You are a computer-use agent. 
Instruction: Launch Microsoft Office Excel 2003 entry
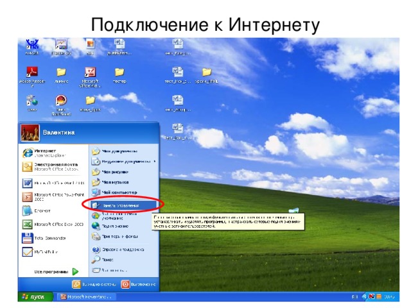coord(53,225)
